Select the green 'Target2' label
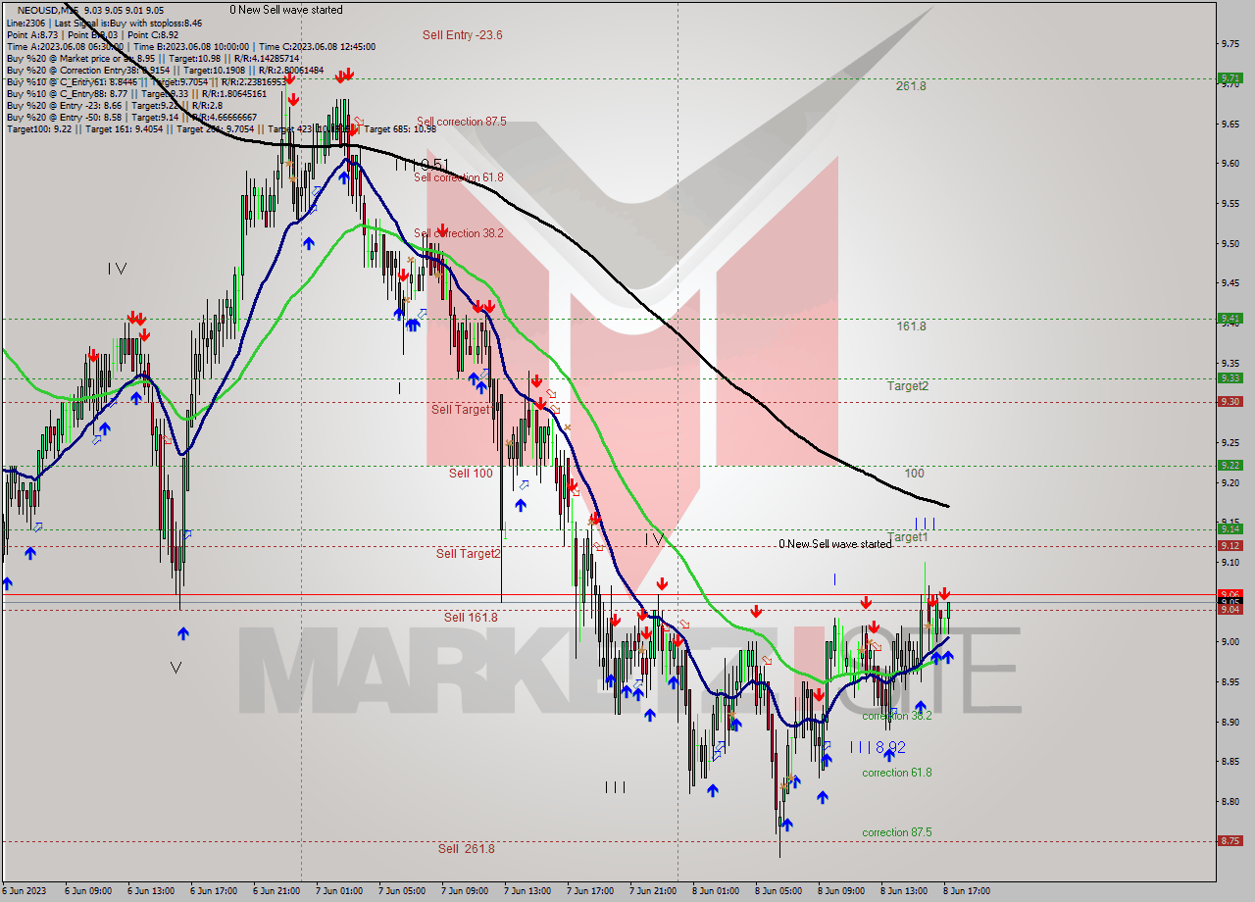 pyautogui.click(x=908, y=386)
